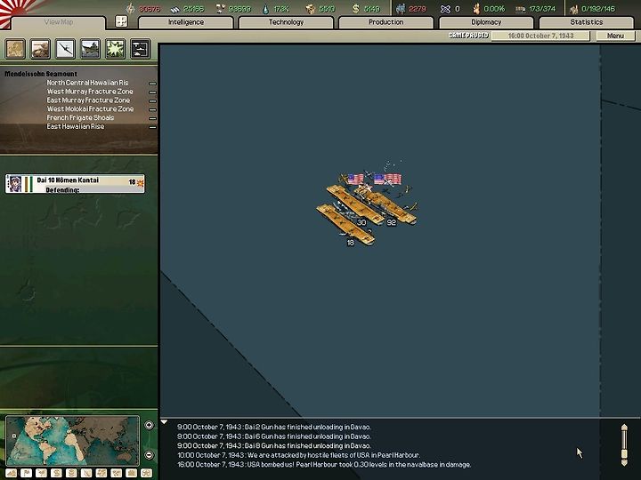Click the right USA flag on map
This screenshot has width=641, height=480.
[x=387, y=180]
